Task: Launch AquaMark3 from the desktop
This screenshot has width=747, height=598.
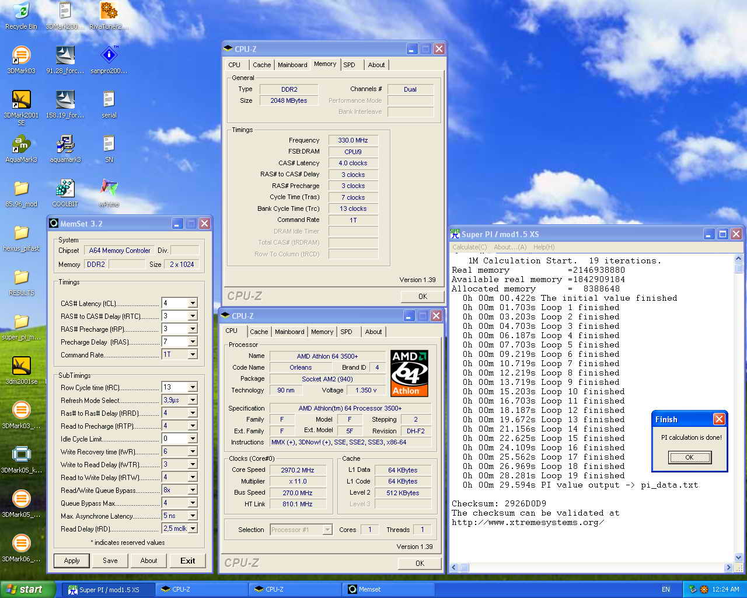Action: pyautogui.click(x=21, y=148)
